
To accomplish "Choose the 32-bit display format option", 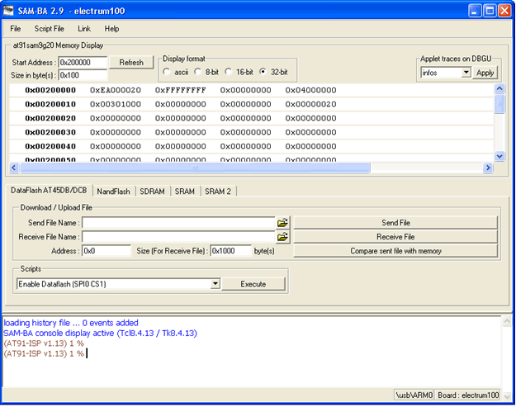I will (263, 72).
